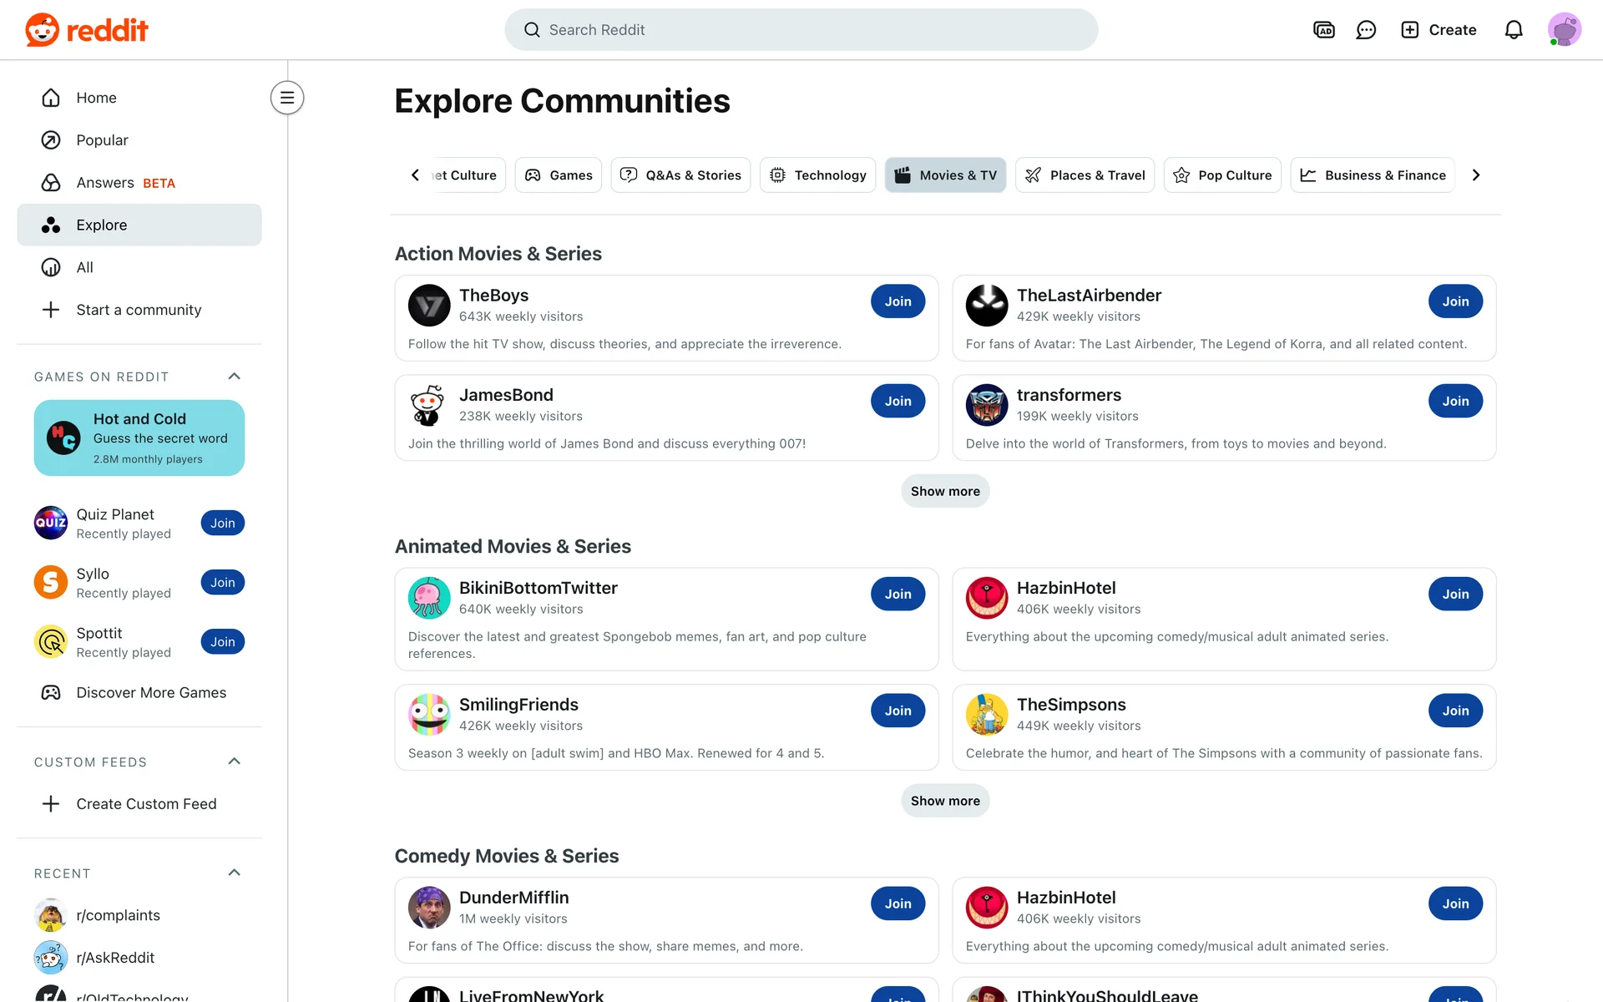Join the Quiz Planet game
The width and height of the screenshot is (1603, 1002).
222,523
